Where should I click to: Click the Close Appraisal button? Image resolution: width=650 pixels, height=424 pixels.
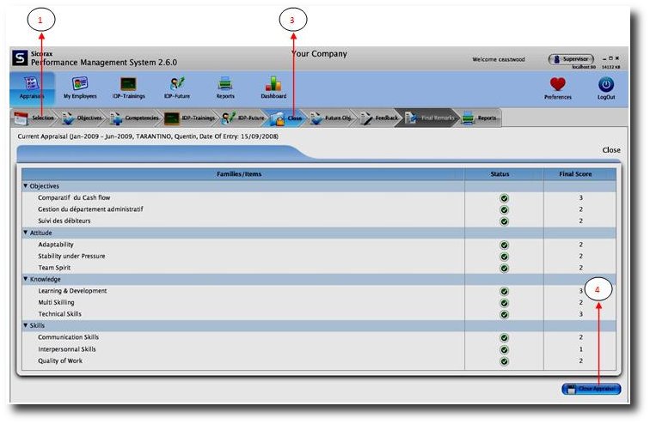[x=591, y=389]
